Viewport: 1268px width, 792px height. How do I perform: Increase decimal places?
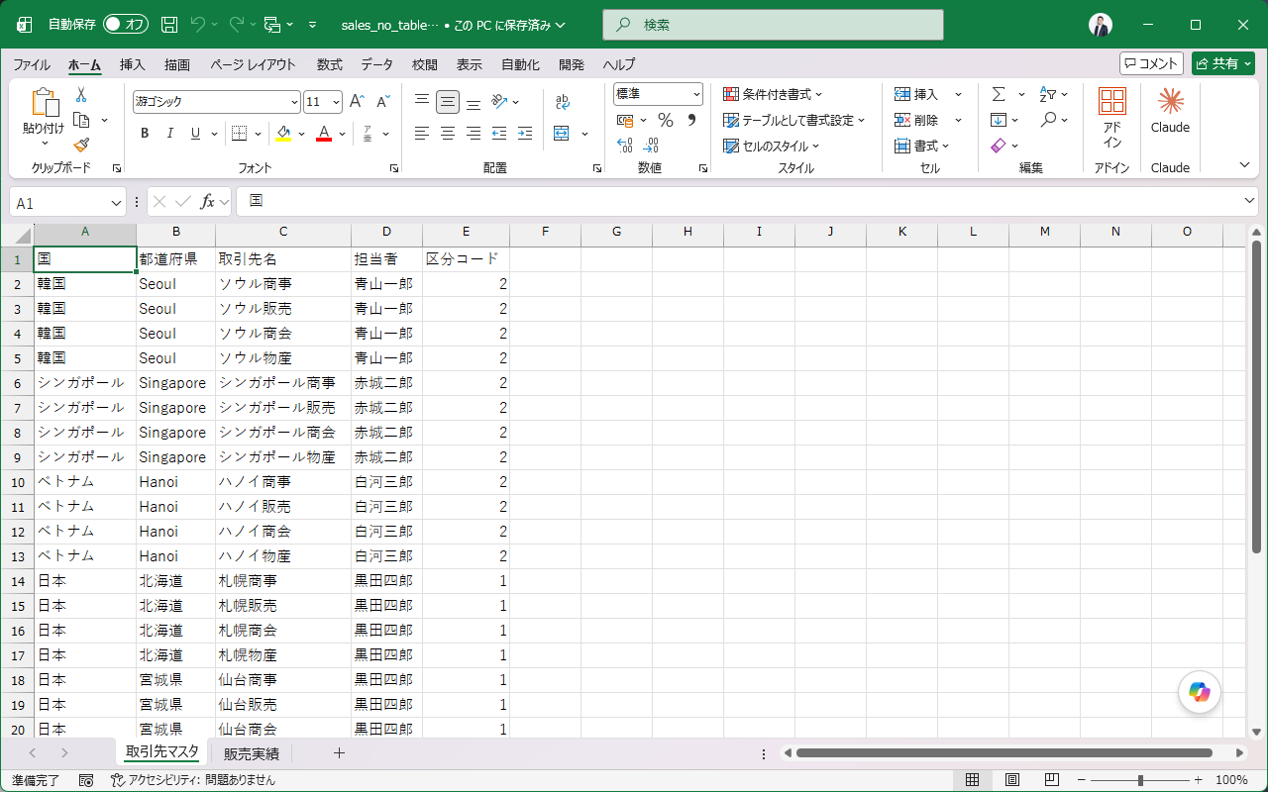click(x=625, y=146)
